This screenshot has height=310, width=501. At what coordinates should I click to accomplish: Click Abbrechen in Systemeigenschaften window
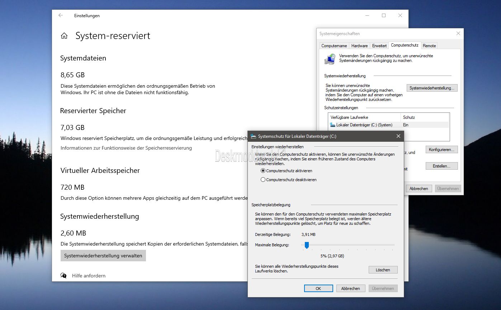click(x=419, y=189)
